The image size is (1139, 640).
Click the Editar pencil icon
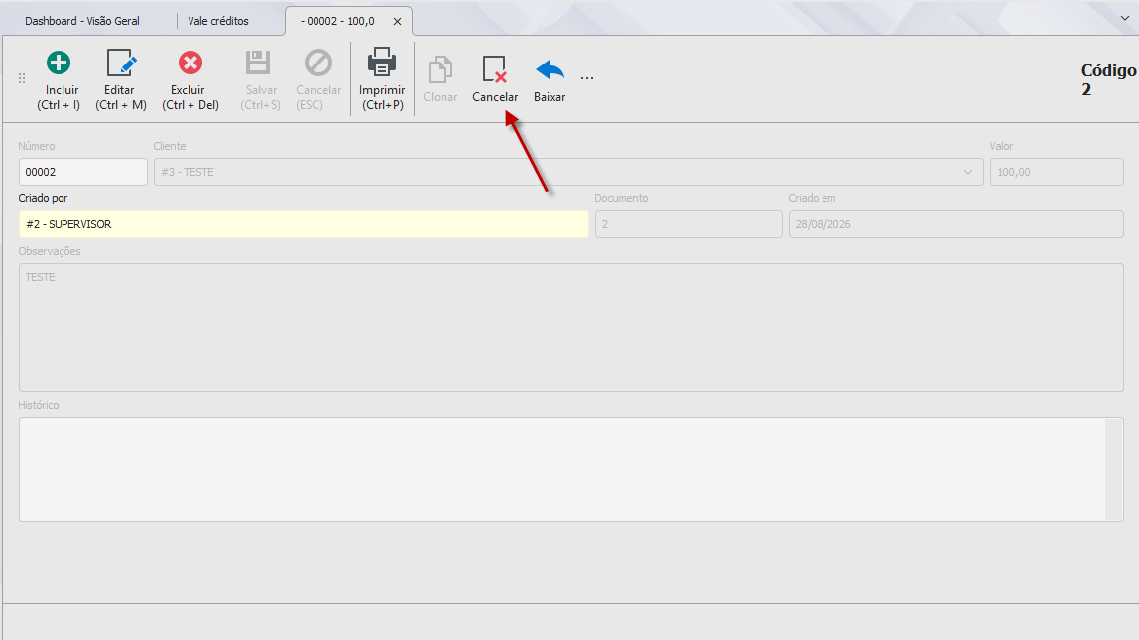coord(121,64)
